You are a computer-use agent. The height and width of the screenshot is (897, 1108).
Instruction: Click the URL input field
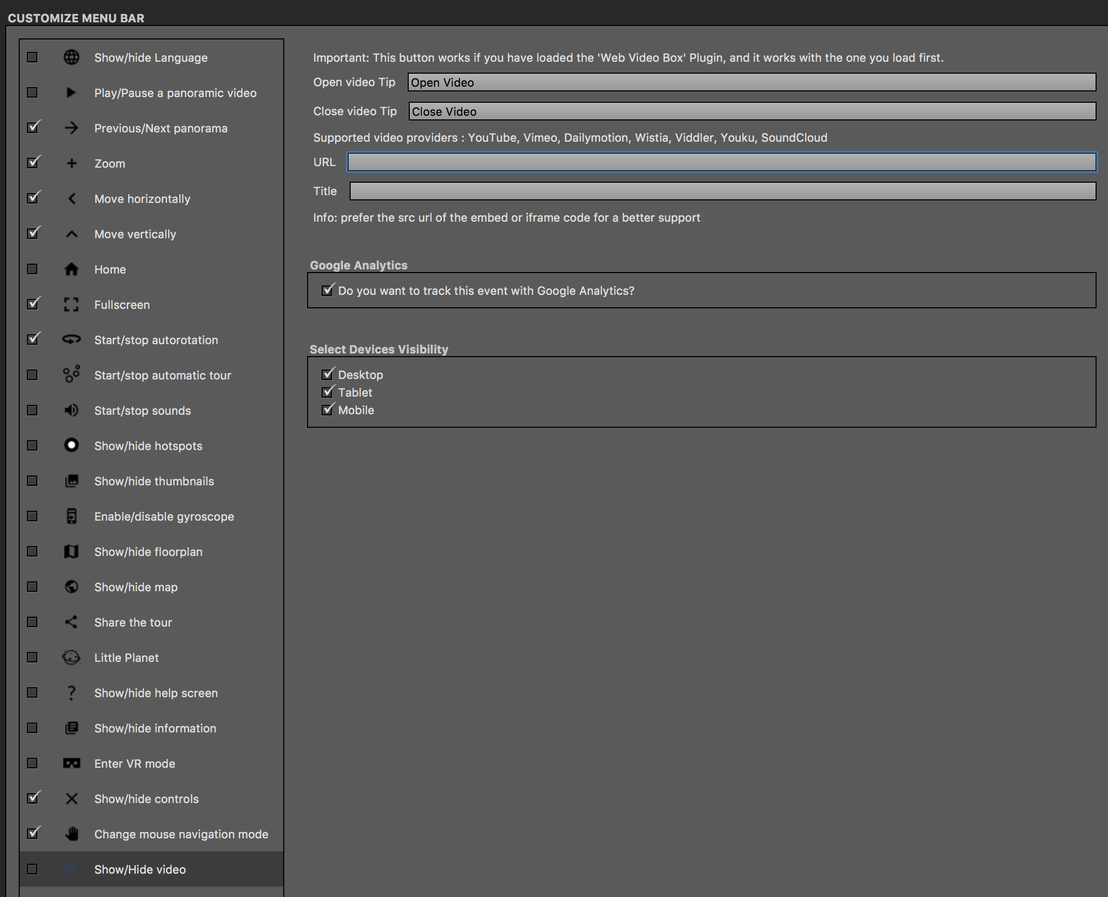tap(723, 161)
